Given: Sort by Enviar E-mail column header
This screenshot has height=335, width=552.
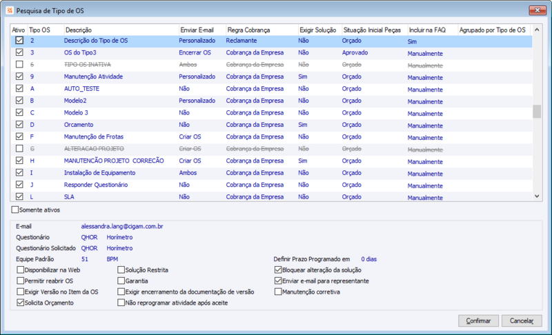Looking at the screenshot, I should (x=197, y=30).
